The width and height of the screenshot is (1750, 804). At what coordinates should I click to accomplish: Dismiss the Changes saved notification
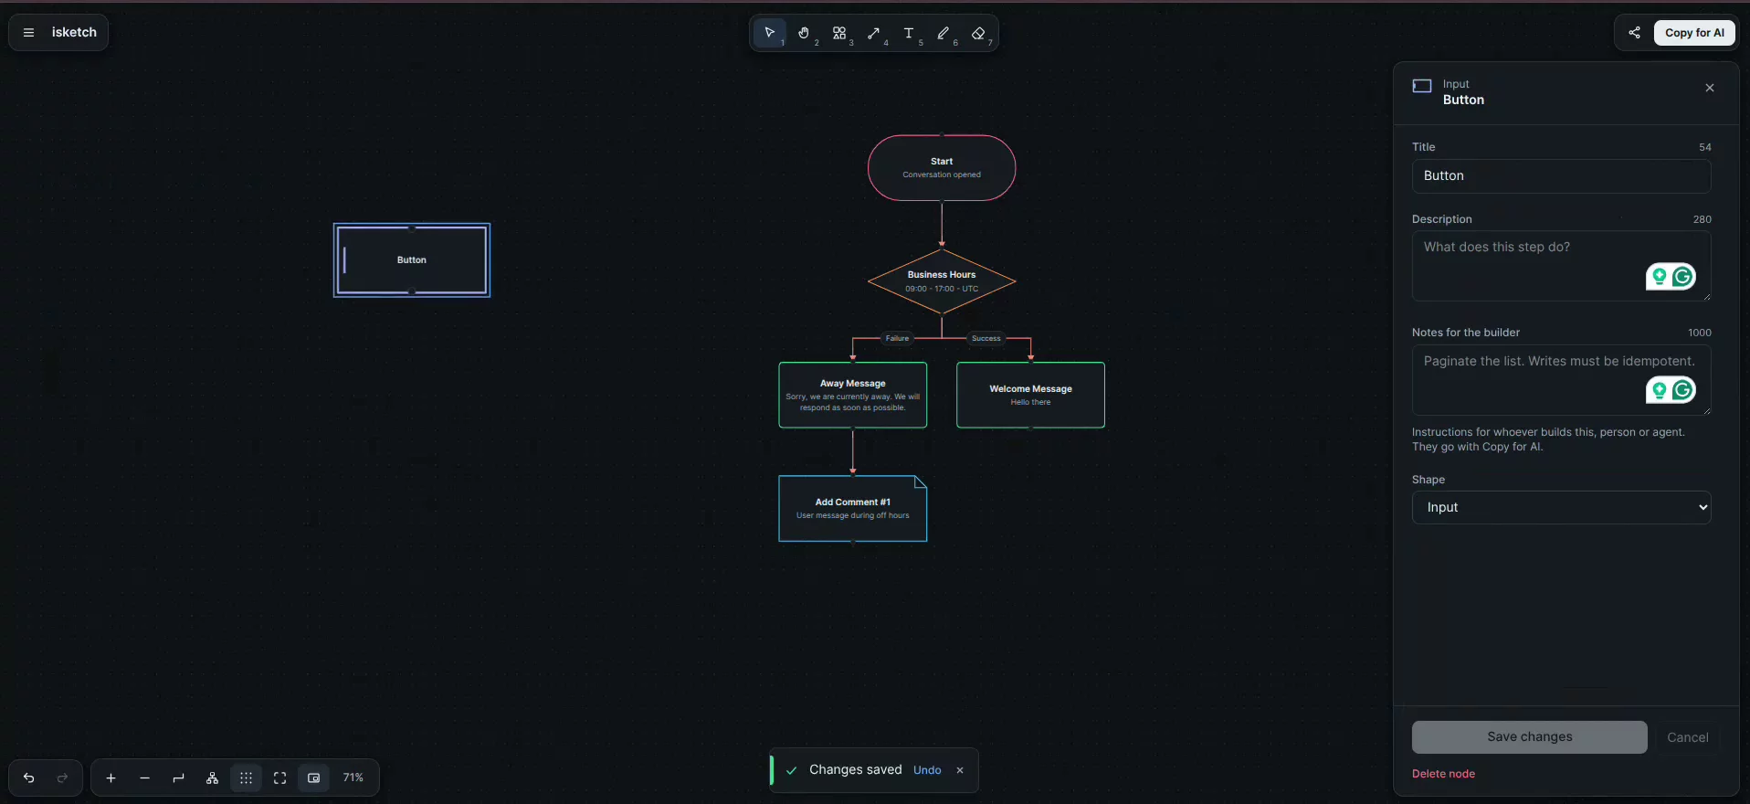960,770
